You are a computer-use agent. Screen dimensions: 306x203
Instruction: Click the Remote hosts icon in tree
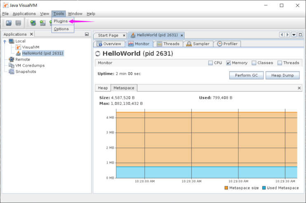click(12, 59)
